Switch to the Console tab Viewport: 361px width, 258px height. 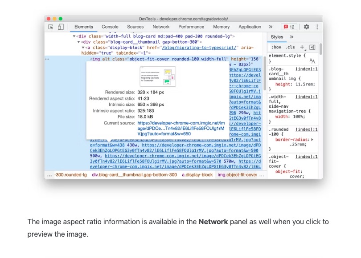(110, 27)
